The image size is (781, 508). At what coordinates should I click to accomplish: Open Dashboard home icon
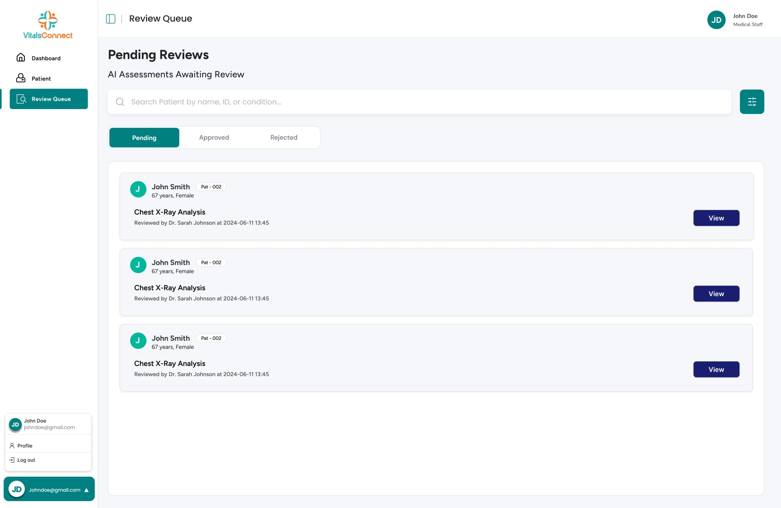[21, 58]
